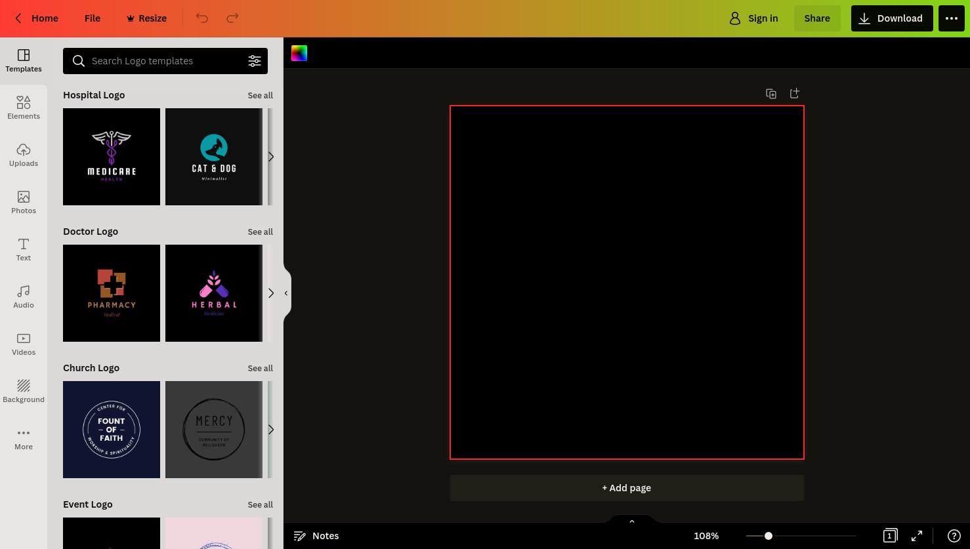Open the Videos panel

[24, 344]
